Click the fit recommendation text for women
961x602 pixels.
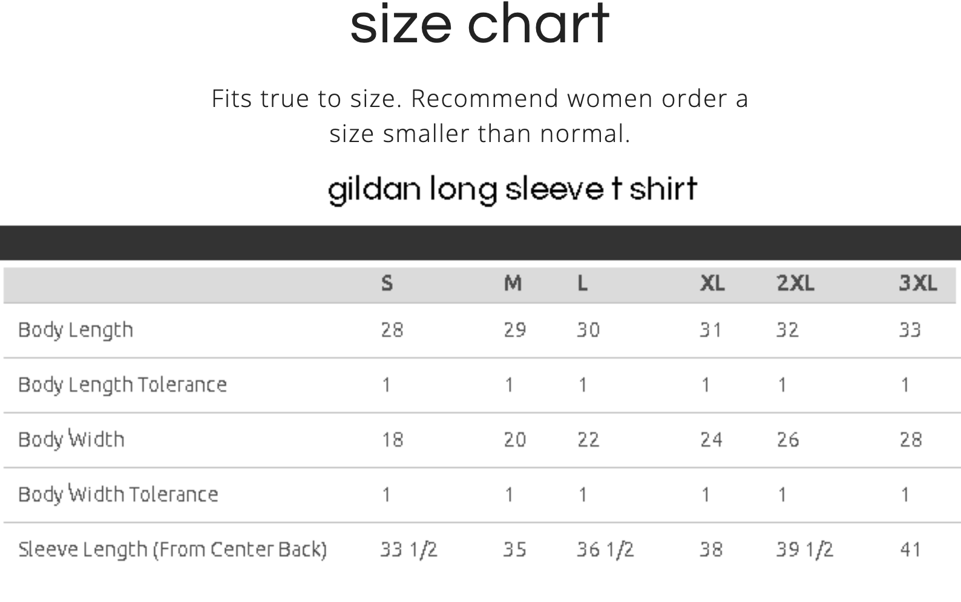(479, 115)
